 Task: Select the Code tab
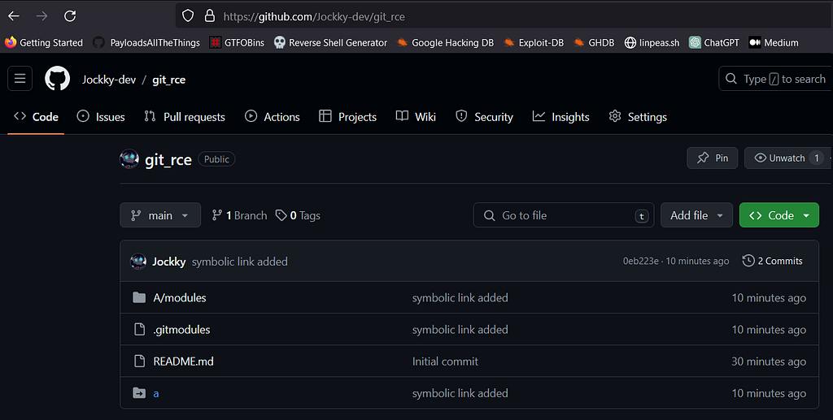pos(36,117)
